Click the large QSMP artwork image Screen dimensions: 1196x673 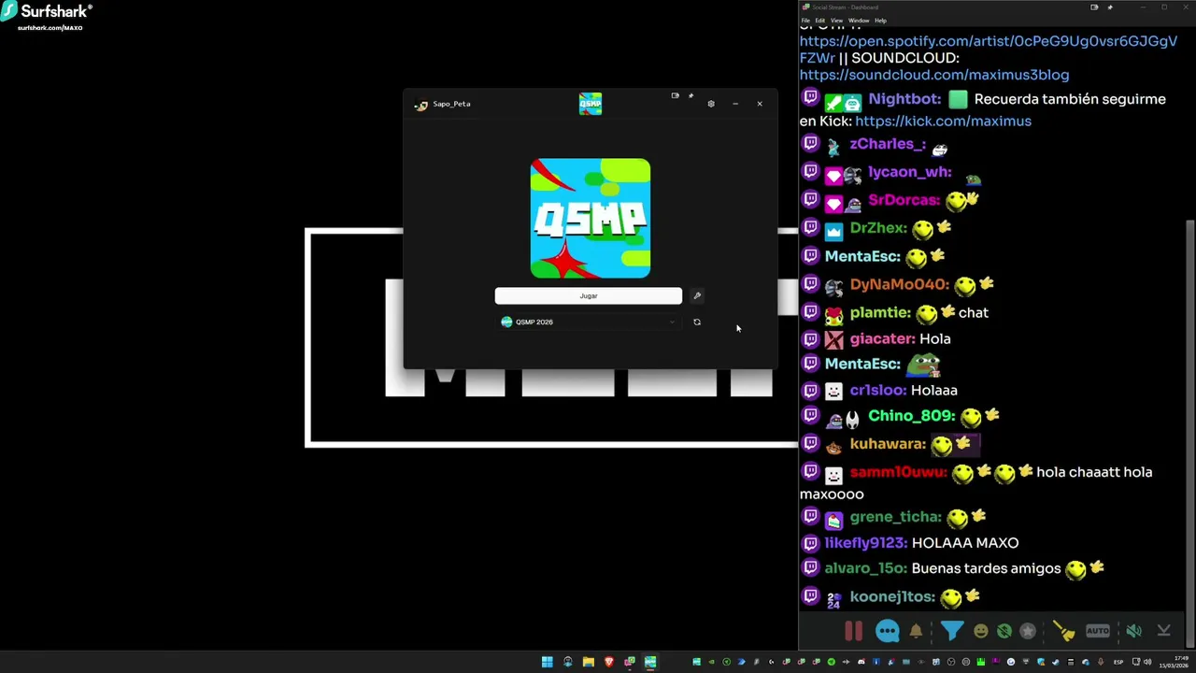[x=591, y=219]
